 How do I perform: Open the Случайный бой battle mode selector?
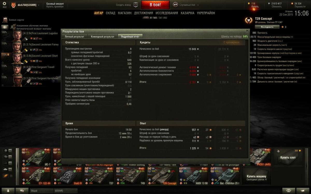[186, 5]
